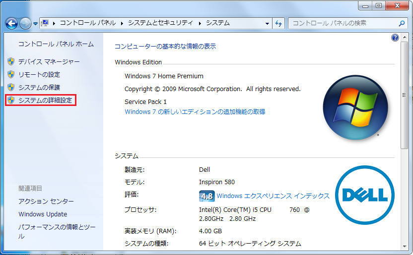Expand the arrow after コントロール パネル breadcrumb
413x255 pixels.
[122, 23]
